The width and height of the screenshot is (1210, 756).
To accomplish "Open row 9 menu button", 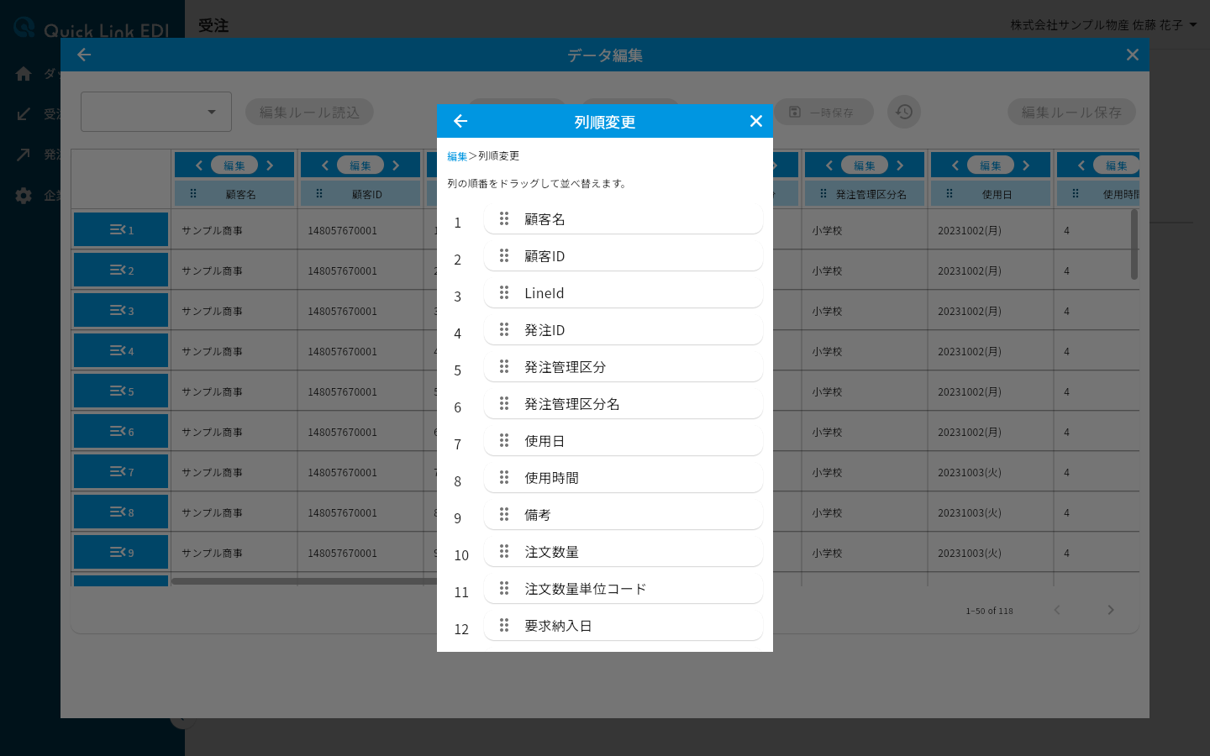I will [x=121, y=552].
